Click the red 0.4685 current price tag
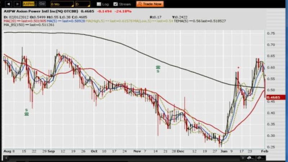The image size is (288, 162). click(x=275, y=97)
